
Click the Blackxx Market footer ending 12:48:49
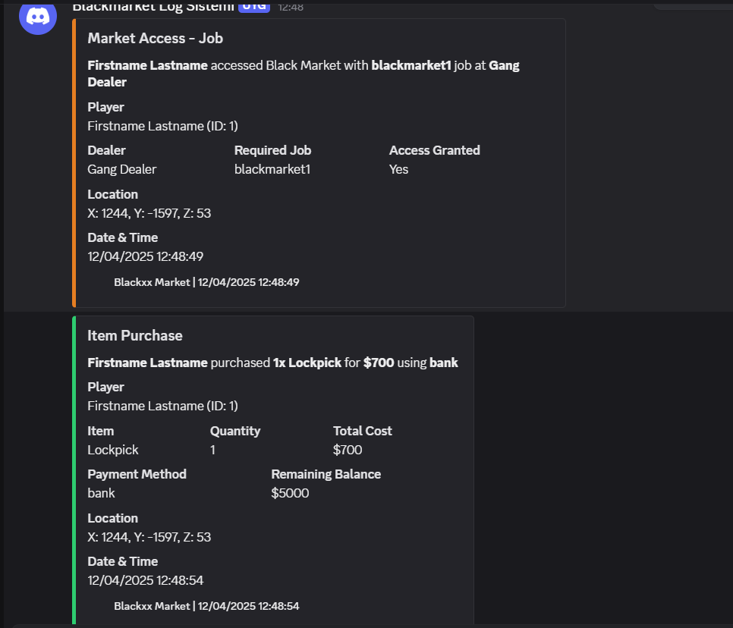(x=206, y=282)
